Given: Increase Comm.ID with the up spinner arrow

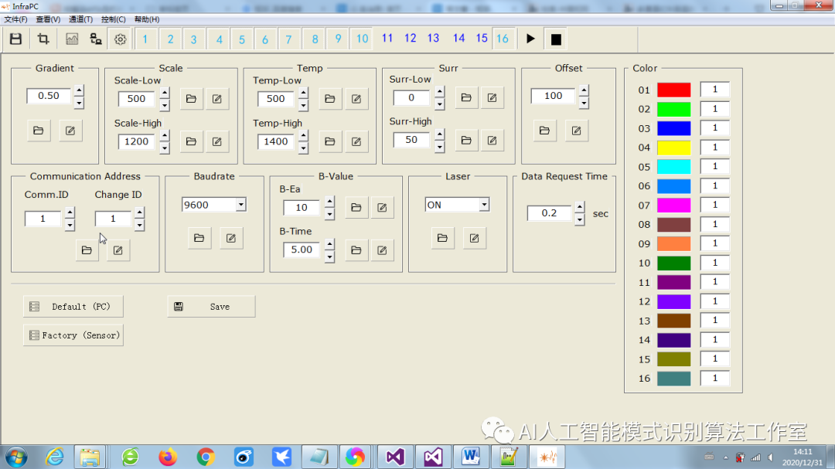Looking at the screenshot, I should coord(70,212).
